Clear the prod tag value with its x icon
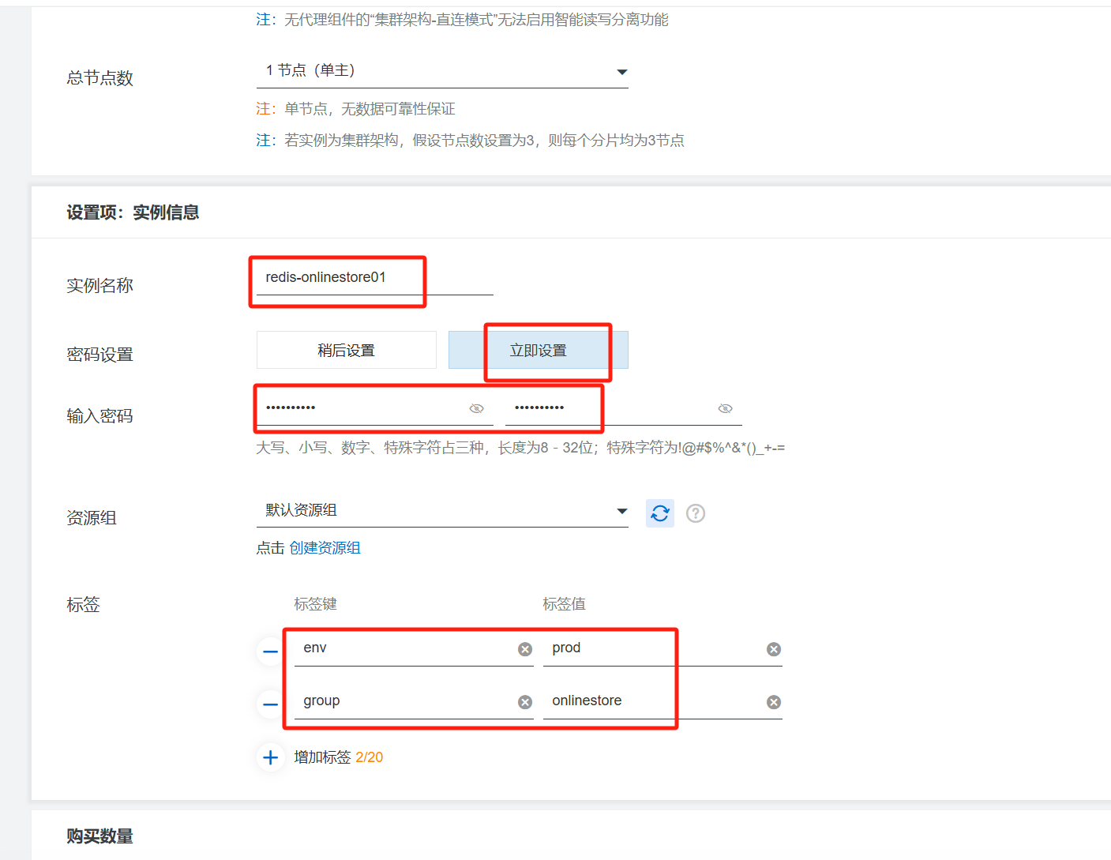1111x860 pixels. [x=773, y=648]
